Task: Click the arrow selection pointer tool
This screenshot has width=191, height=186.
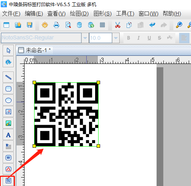Action: coord(8,51)
